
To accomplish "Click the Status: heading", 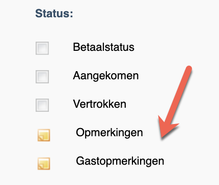I will coord(54,13).
